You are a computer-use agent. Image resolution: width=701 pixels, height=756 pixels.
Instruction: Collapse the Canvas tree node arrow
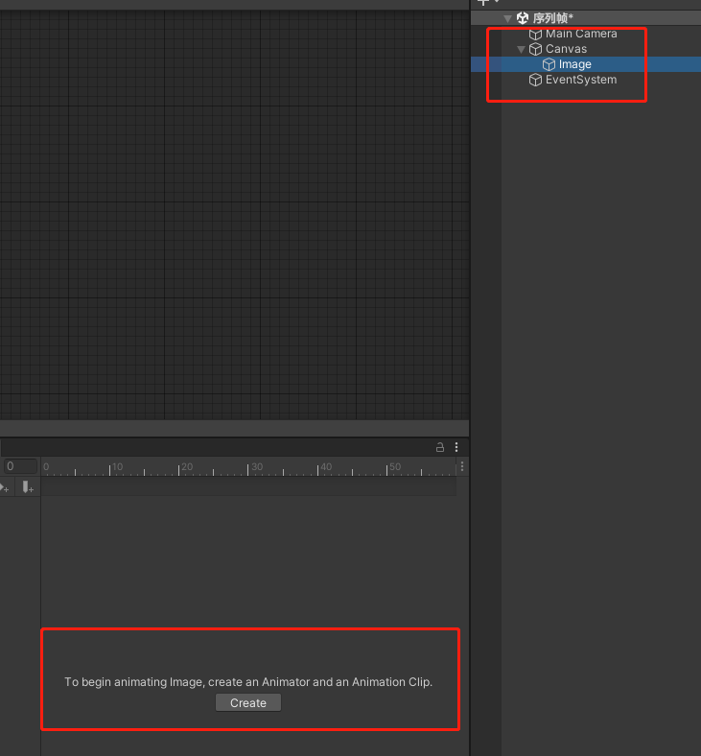tap(521, 49)
